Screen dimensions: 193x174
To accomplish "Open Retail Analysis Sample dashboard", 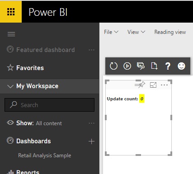I will [x=45, y=155].
